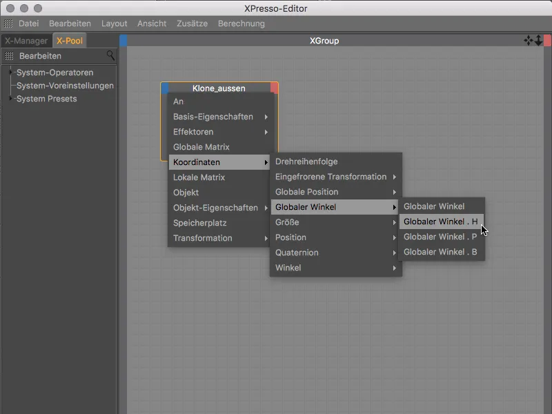Open the X-Pool Bearbeiten menu

click(40, 56)
